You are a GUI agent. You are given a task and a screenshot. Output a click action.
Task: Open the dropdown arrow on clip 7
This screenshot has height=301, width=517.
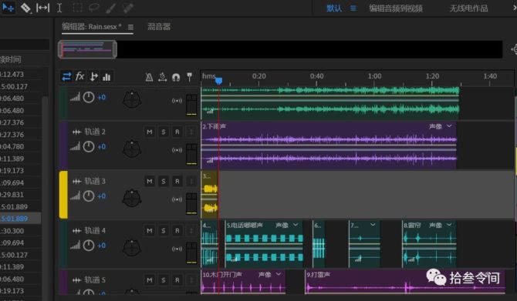(x=373, y=225)
